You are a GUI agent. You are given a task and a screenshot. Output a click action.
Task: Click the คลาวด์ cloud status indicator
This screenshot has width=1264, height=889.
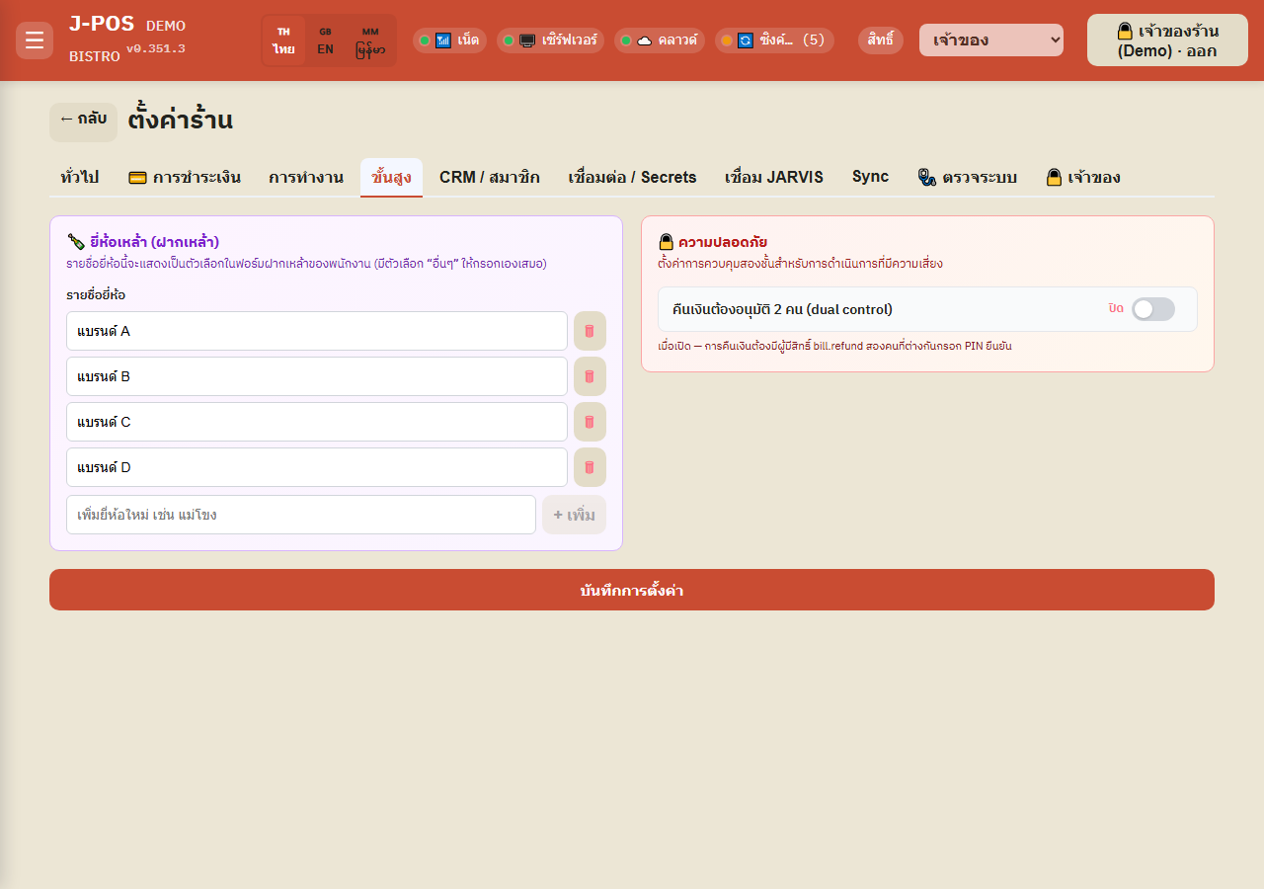click(659, 40)
